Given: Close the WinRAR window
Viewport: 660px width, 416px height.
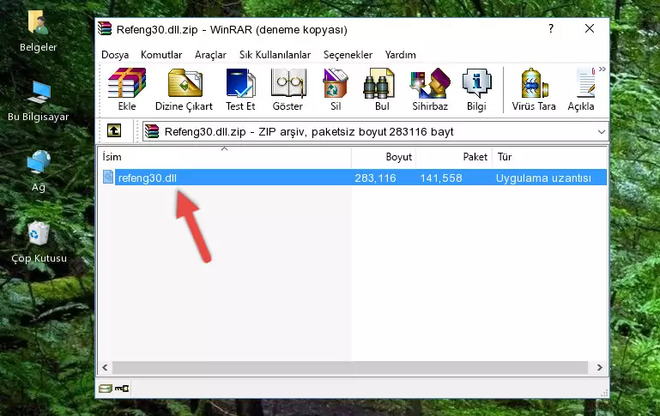Looking at the screenshot, I should 590,28.
